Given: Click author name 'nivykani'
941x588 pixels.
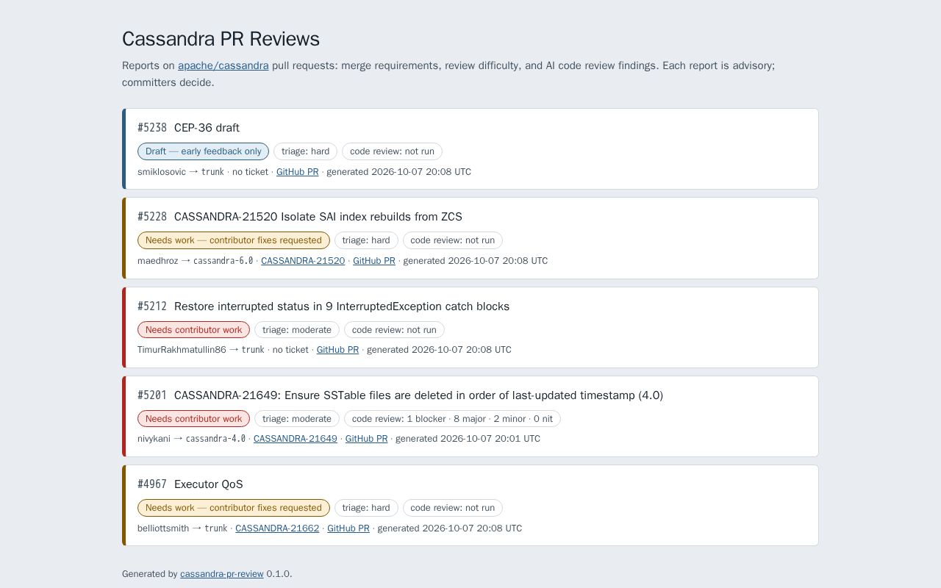Looking at the screenshot, I should click(154, 438).
